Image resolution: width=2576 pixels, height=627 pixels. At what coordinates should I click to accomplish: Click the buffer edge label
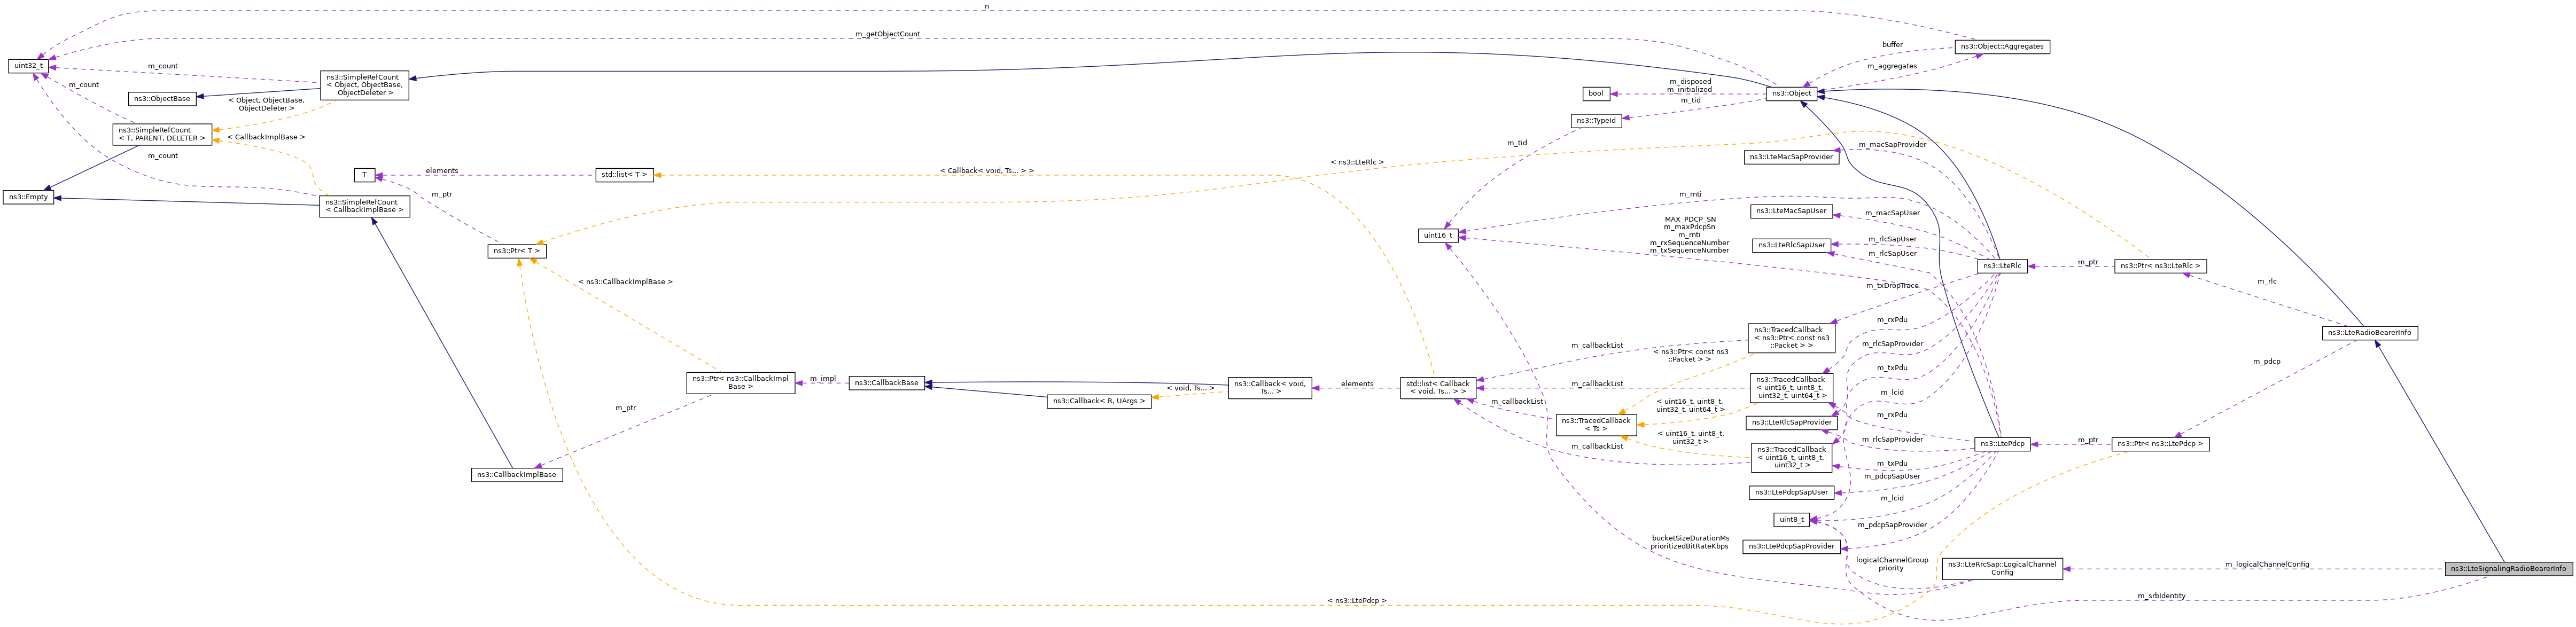(x=1892, y=45)
